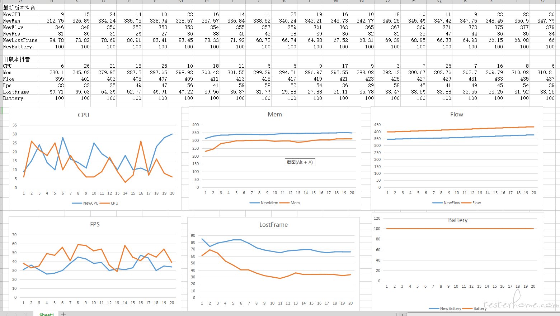Select the cell '最新版本抖音'
Screen dimensions: 560x316
pyautogui.click(x=21, y=8)
